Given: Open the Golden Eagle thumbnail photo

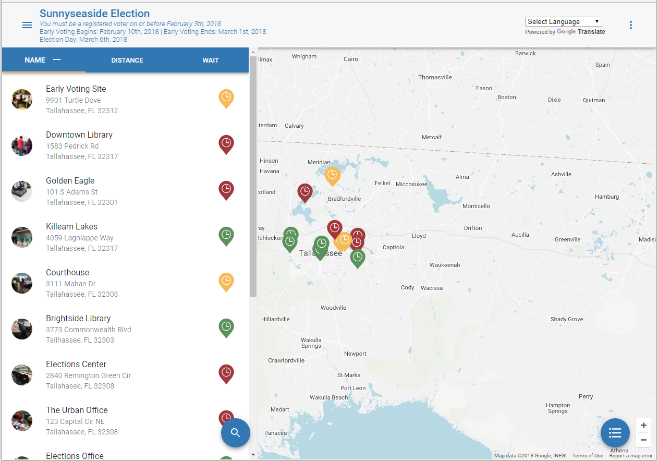Looking at the screenshot, I should 22,191.
